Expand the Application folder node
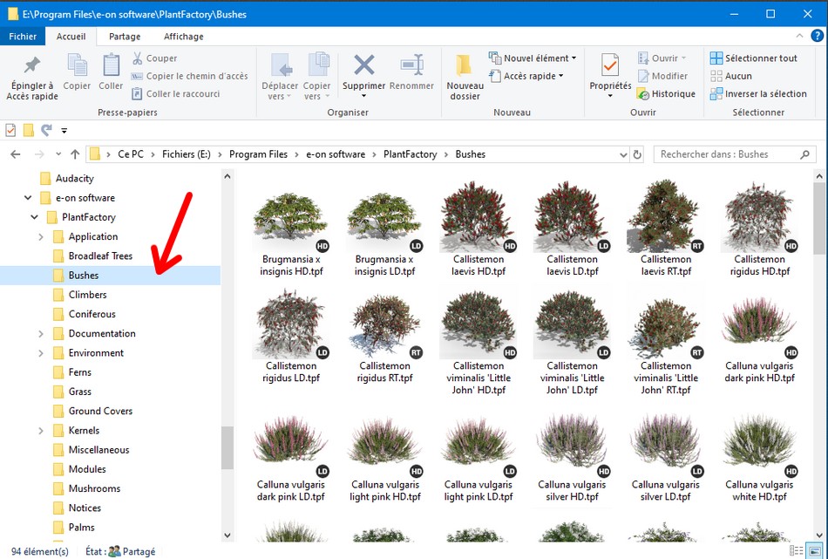This screenshot has height=559, width=828. [41, 236]
